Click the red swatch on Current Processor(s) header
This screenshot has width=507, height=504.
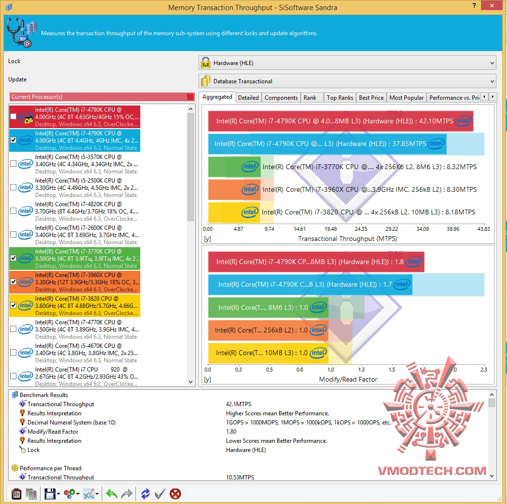click(190, 97)
